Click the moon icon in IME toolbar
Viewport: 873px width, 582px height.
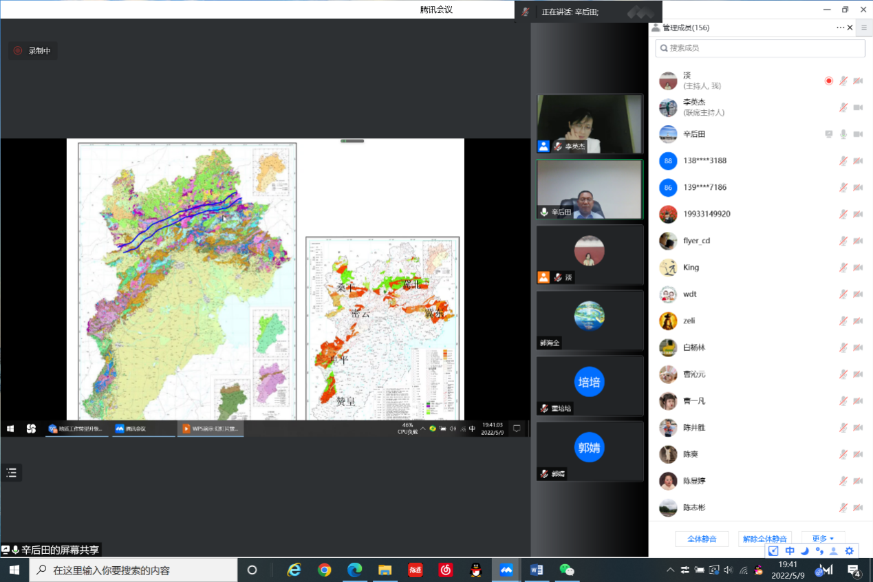point(804,551)
